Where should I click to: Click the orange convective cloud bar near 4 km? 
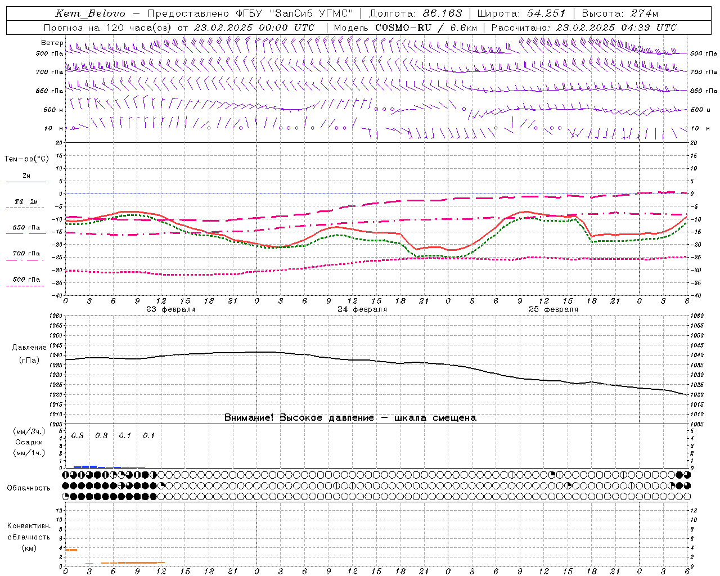(71, 550)
